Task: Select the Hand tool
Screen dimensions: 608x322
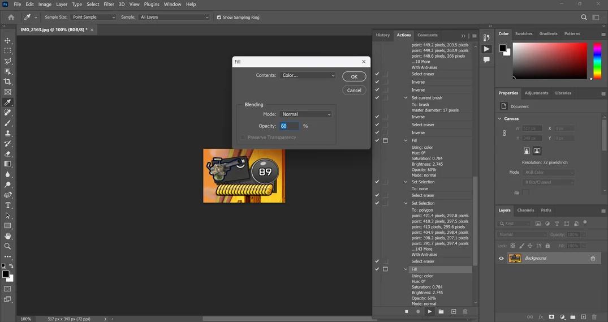Action: tap(8, 236)
